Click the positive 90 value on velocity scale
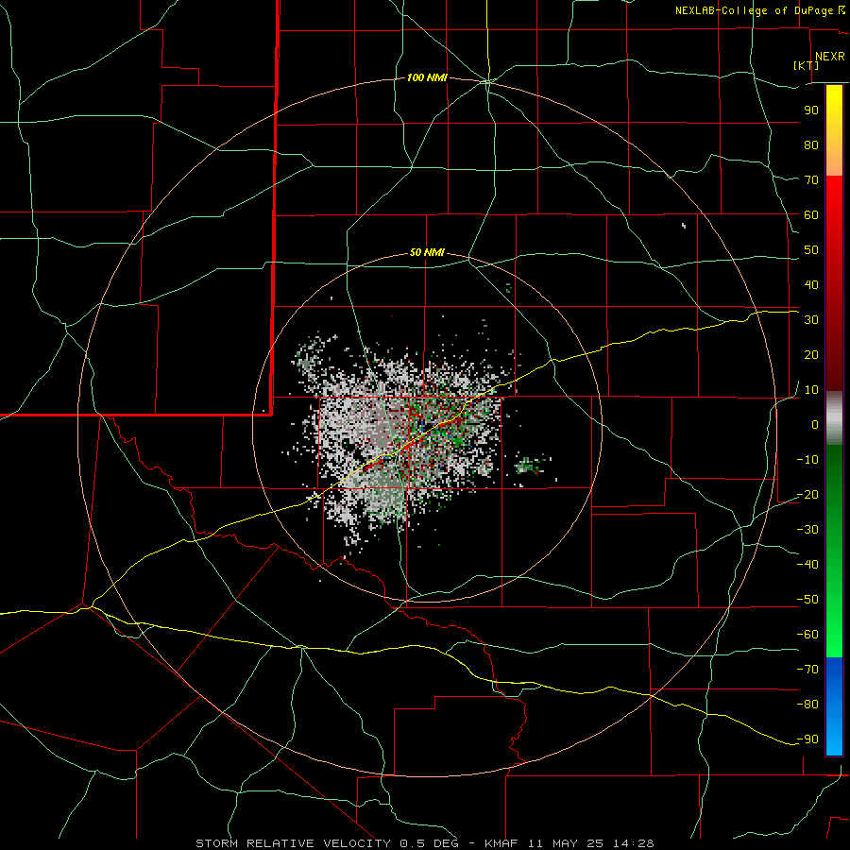 coord(811,110)
